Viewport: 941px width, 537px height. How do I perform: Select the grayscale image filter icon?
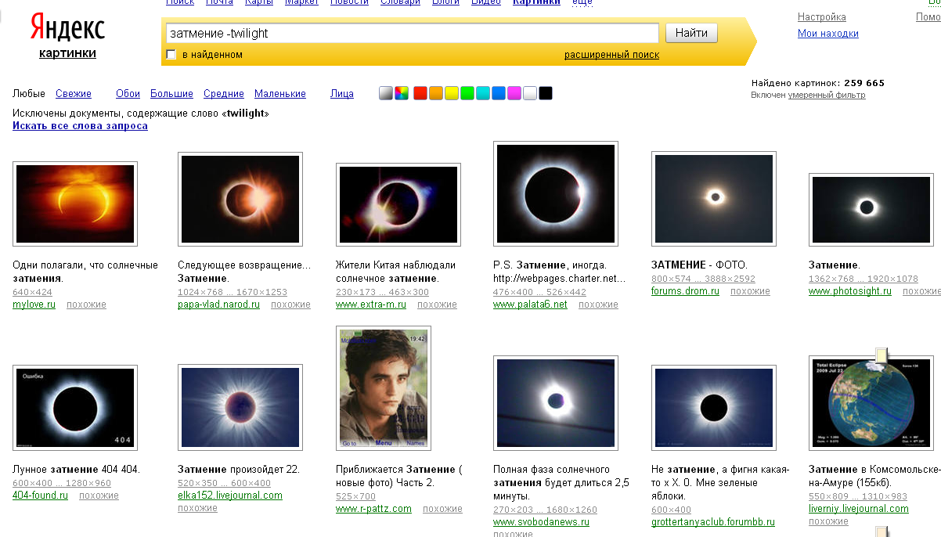[x=386, y=93]
